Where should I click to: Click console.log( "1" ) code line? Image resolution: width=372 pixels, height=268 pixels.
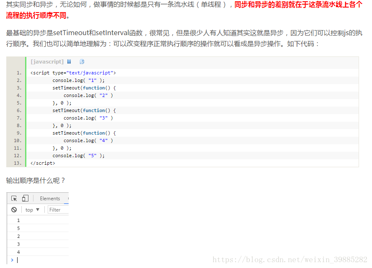click(78, 80)
